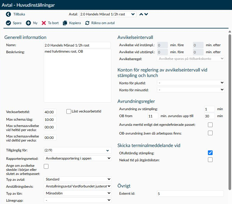Click the Max schema/dag field
The width and height of the screenshot is (232, 204).
[50, 119]
